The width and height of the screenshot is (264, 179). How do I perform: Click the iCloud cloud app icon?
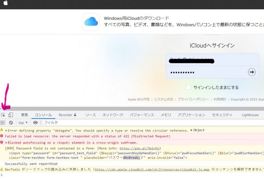91,22
